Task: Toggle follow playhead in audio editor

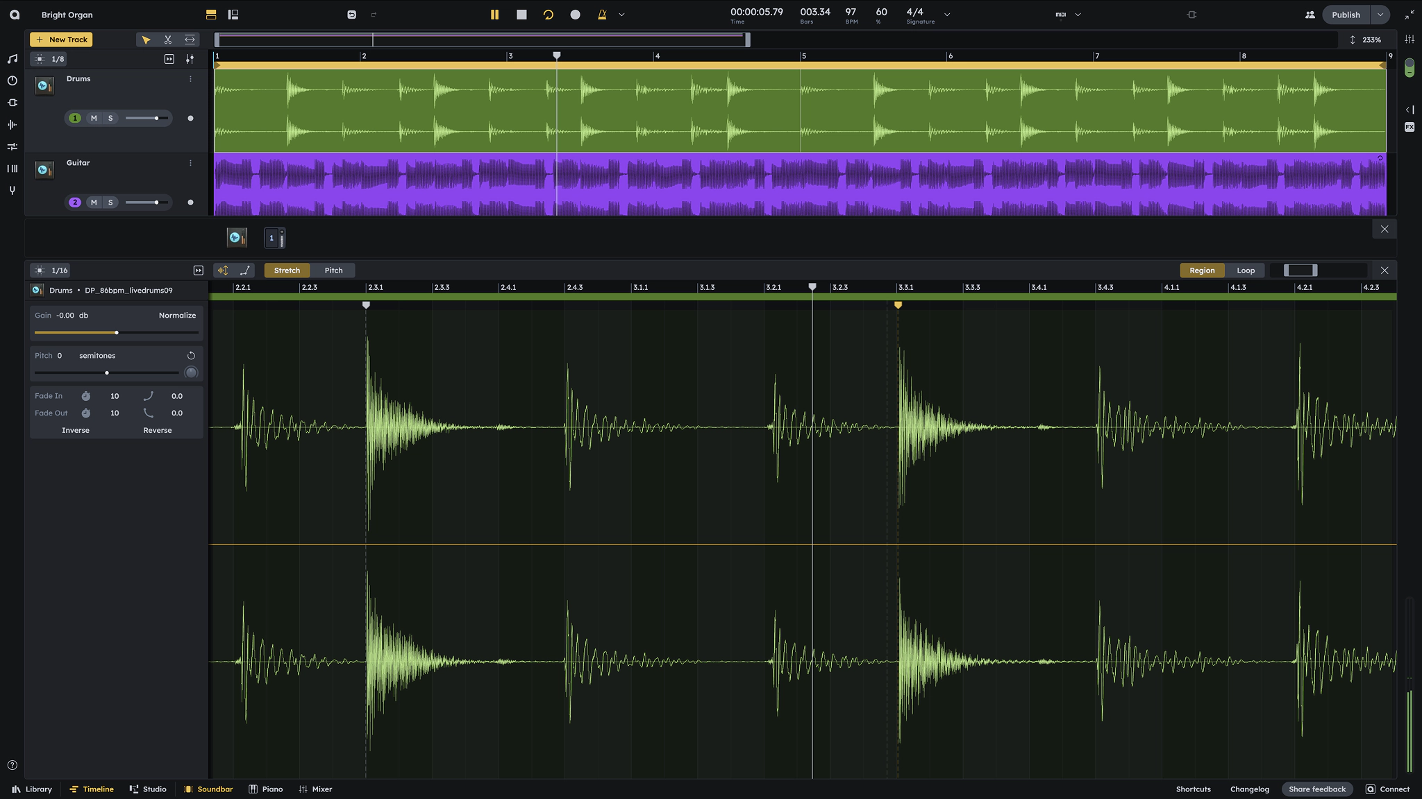Action: point(198,270)
